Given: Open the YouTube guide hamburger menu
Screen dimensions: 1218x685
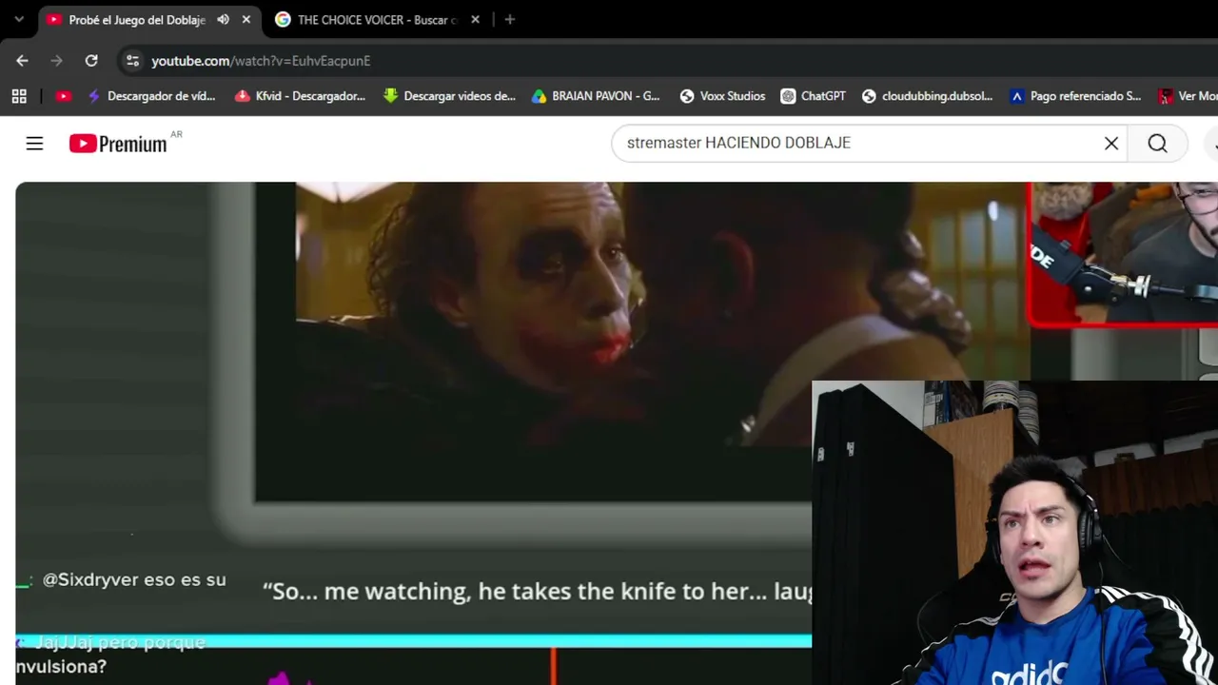Looking at the screenshot, I should [x=34, y=143].
